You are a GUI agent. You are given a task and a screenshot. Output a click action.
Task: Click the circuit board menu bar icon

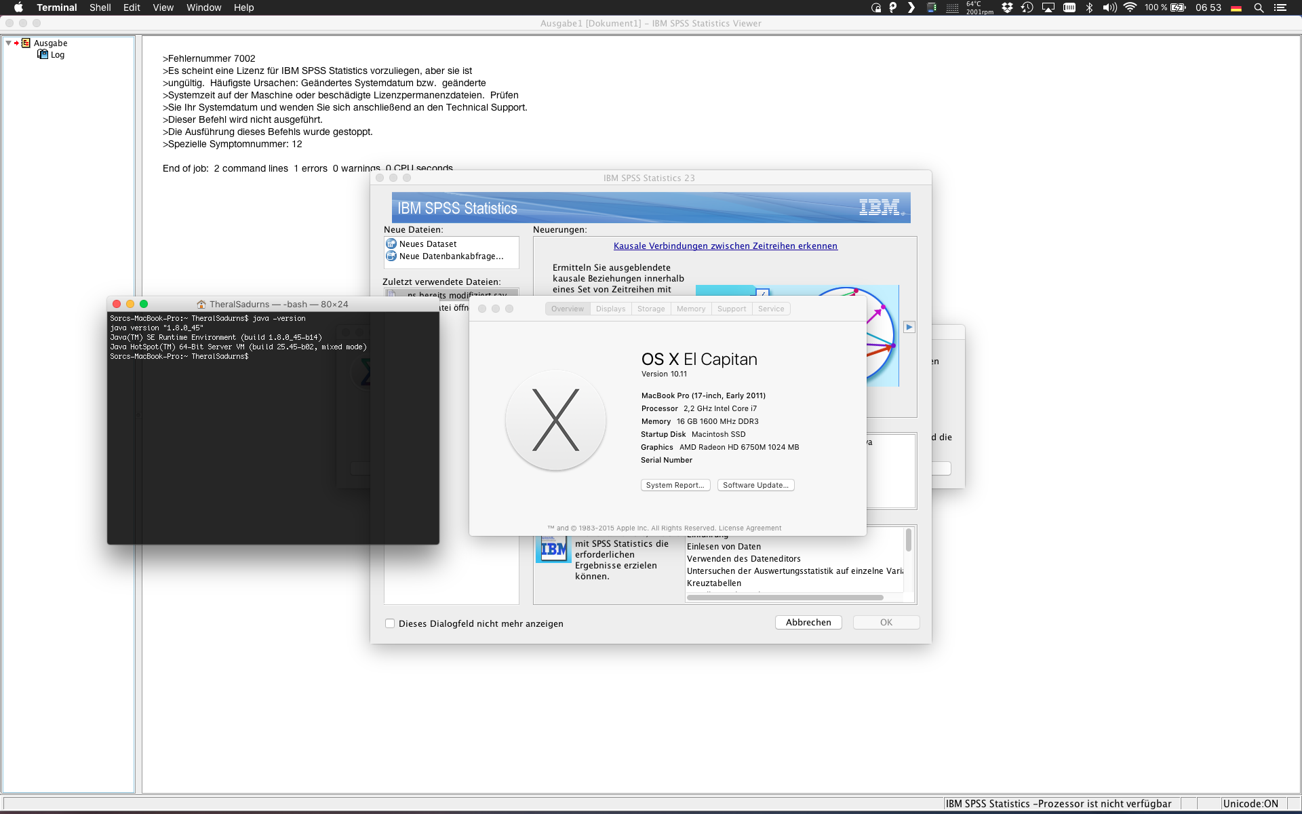[932, 7]
